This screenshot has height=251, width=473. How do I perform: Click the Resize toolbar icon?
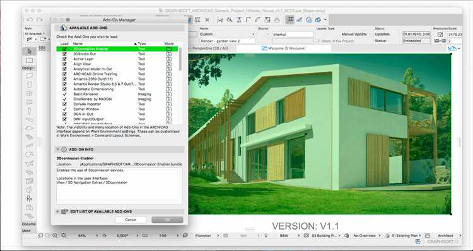[267, 20]
